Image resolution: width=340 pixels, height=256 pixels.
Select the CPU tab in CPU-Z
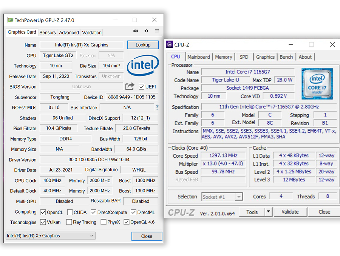click(x=176, y=56)
